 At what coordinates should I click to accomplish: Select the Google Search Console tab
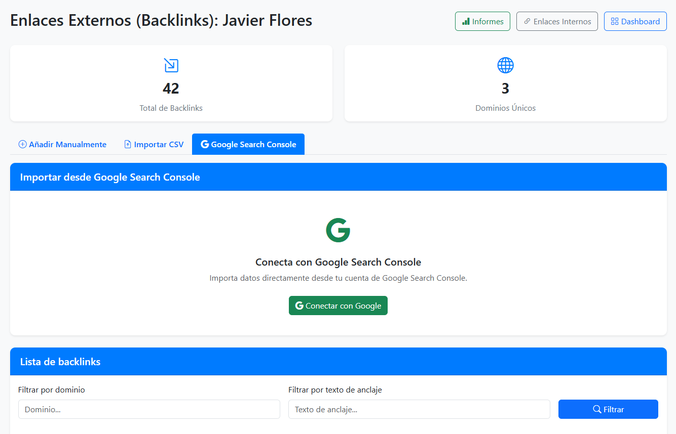click(x=248, y=144)
